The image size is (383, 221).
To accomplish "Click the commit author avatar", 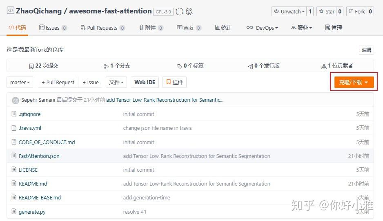I will click(x=16, y=100).
